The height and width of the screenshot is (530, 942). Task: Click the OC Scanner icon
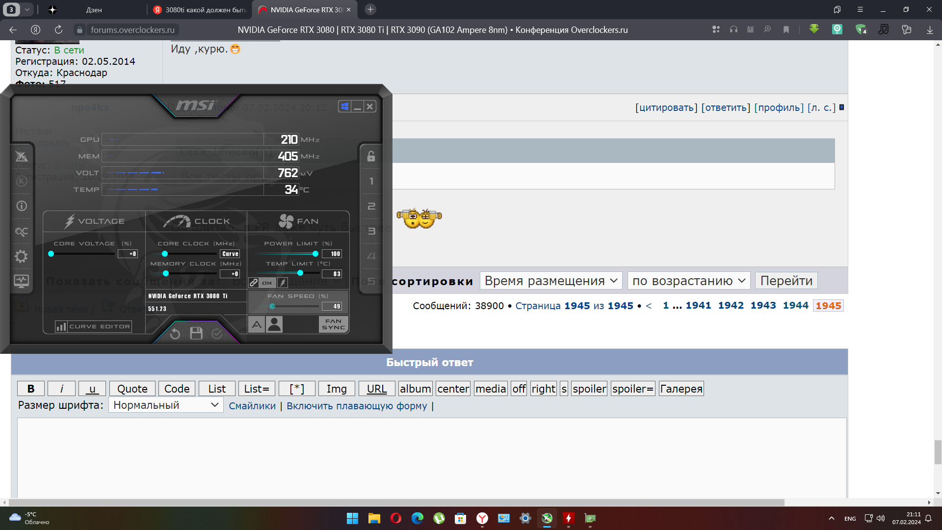click(x=21, y=231)
